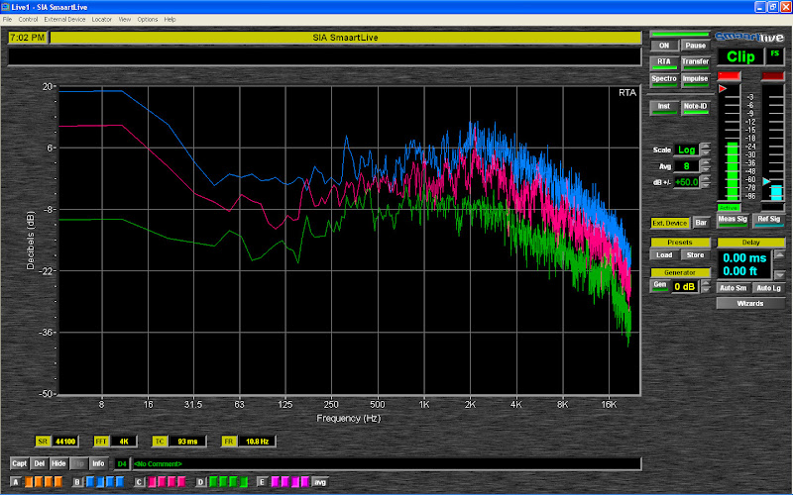Click the last orange slot in bank A
The height and width of the screenshot is (495, 793).
tap(58, 482)
